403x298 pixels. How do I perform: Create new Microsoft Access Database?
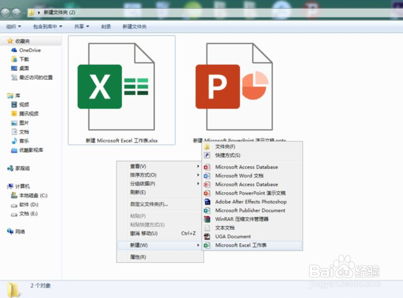click(247, 167)
